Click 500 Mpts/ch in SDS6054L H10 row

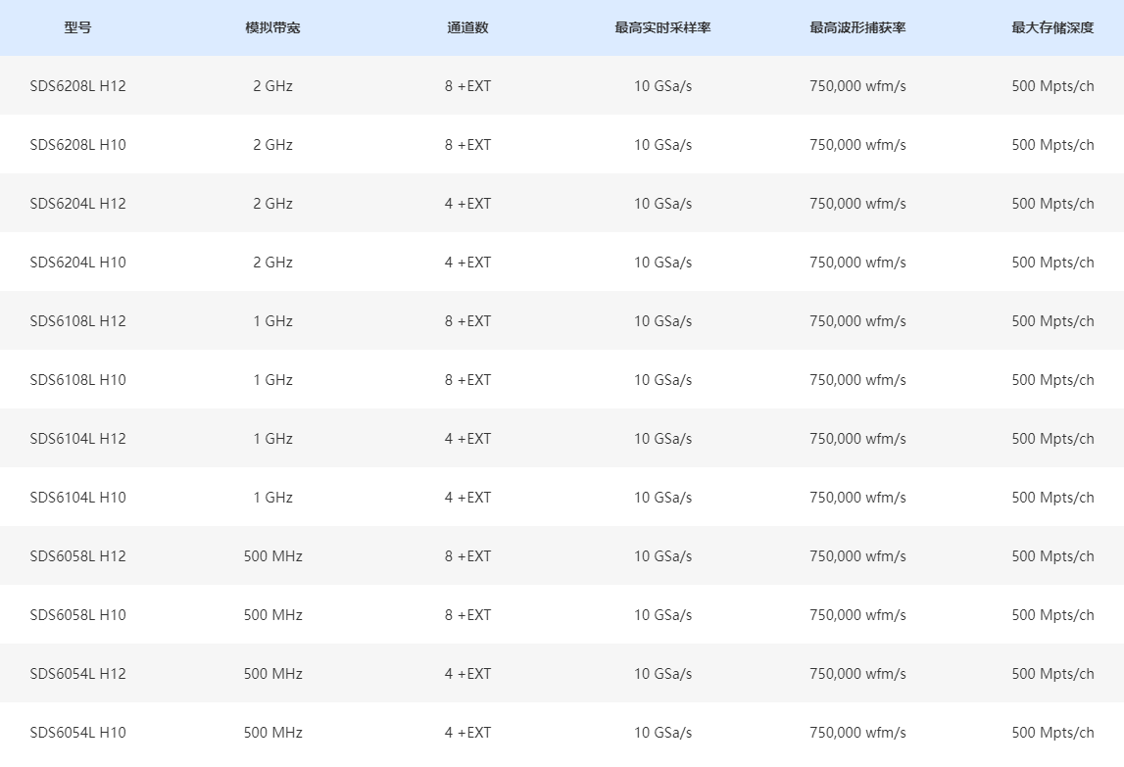(1052, 733)
